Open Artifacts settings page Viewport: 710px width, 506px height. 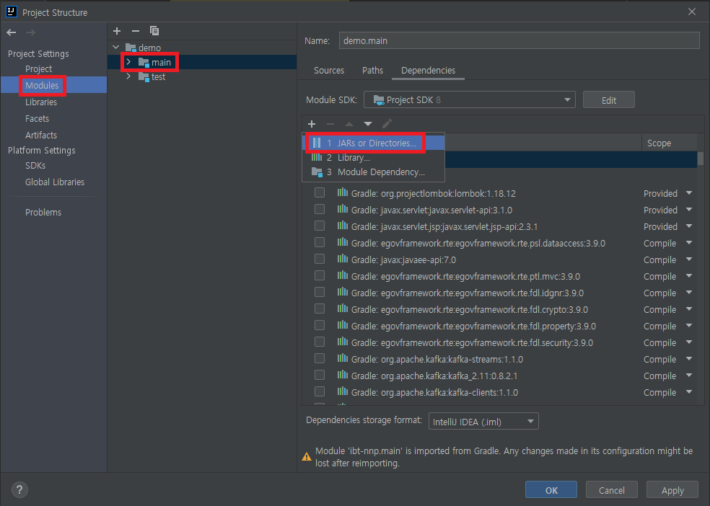coord(40,136)
